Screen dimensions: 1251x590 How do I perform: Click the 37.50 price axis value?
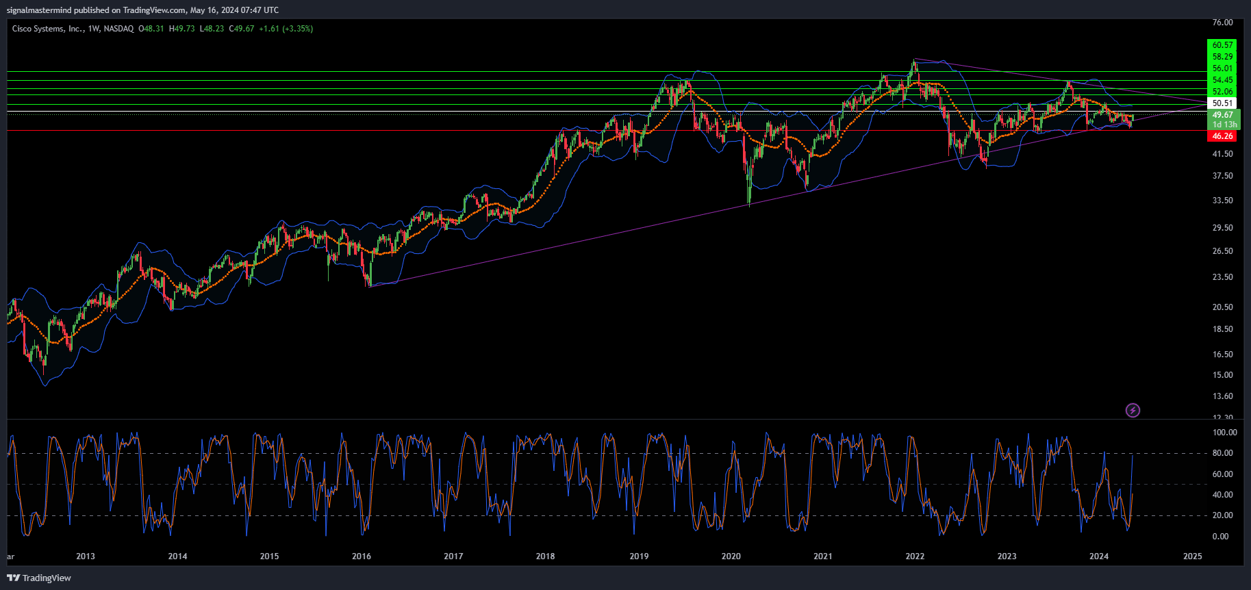tap(1222, 176)
